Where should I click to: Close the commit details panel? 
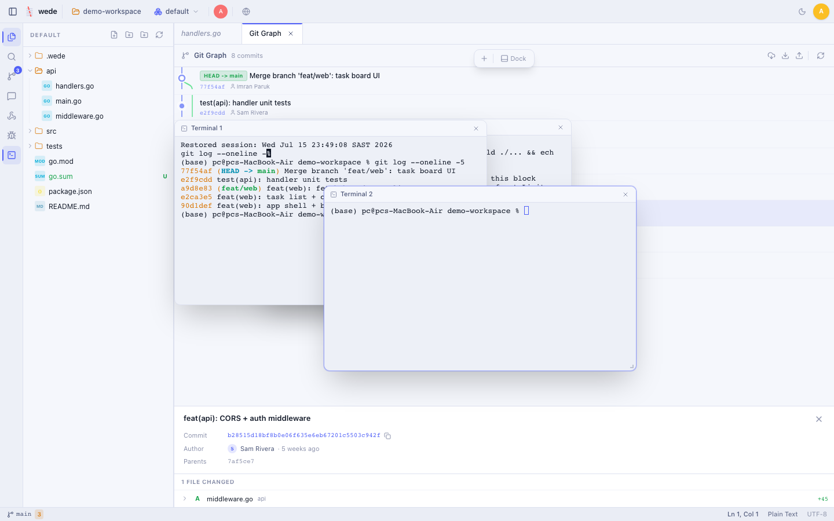[819, 419]
